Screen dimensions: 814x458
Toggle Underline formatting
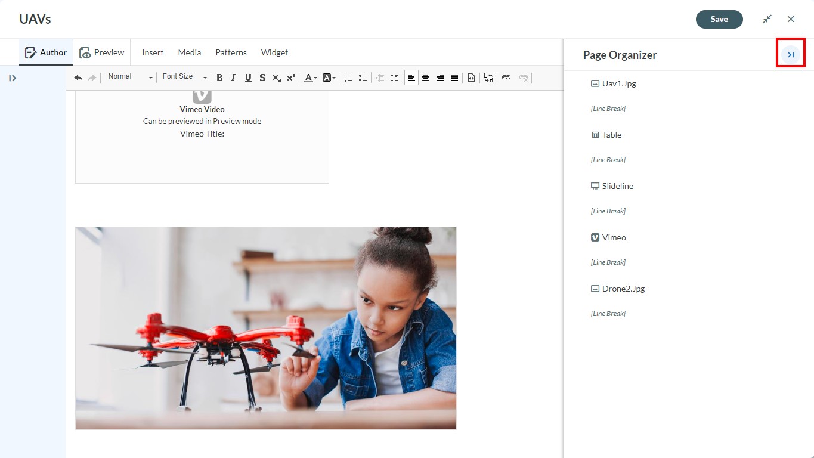click(x=248, y=78)
